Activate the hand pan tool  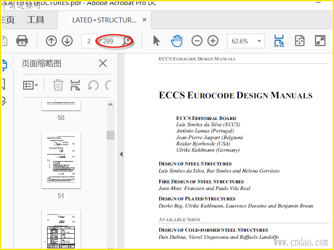[177, 41]
